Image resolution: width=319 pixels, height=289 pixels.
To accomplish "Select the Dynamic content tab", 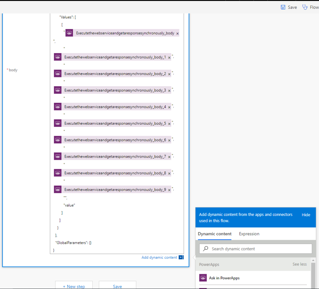I will (214, 234).
